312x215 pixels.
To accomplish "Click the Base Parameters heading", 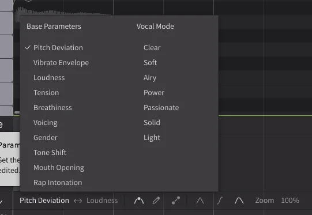I will (x=54, y=27).
